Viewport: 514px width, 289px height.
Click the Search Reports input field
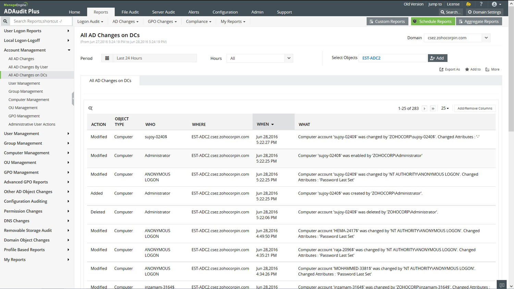coord(41,21)
